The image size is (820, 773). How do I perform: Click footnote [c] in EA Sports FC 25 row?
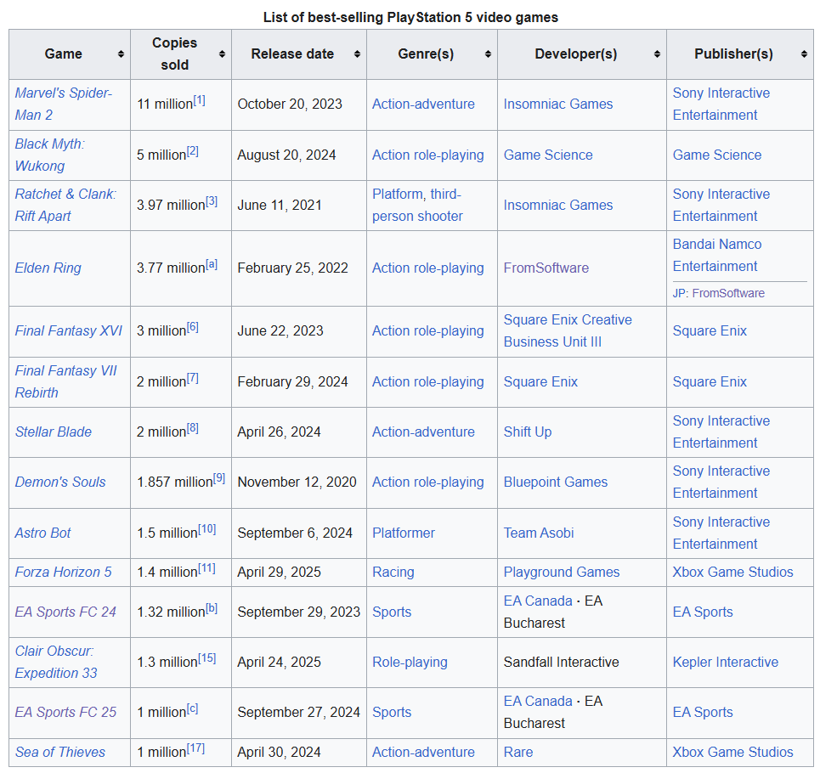[x=192, y=708]
